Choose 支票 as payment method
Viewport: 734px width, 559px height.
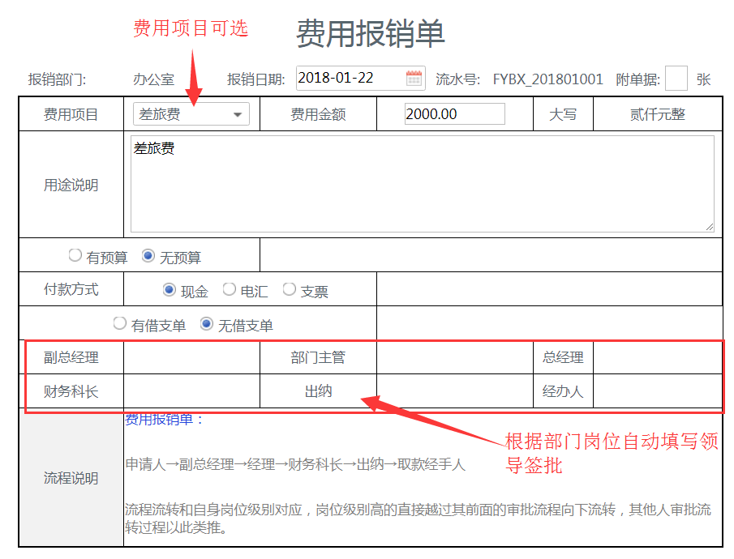pos(290,290)
